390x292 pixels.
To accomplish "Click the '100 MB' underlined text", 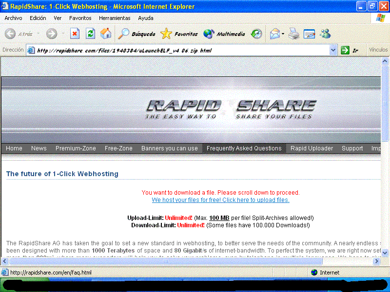I will 219,218.
